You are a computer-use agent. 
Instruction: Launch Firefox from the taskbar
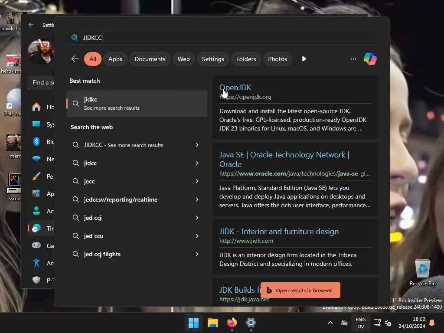point(232,323)
